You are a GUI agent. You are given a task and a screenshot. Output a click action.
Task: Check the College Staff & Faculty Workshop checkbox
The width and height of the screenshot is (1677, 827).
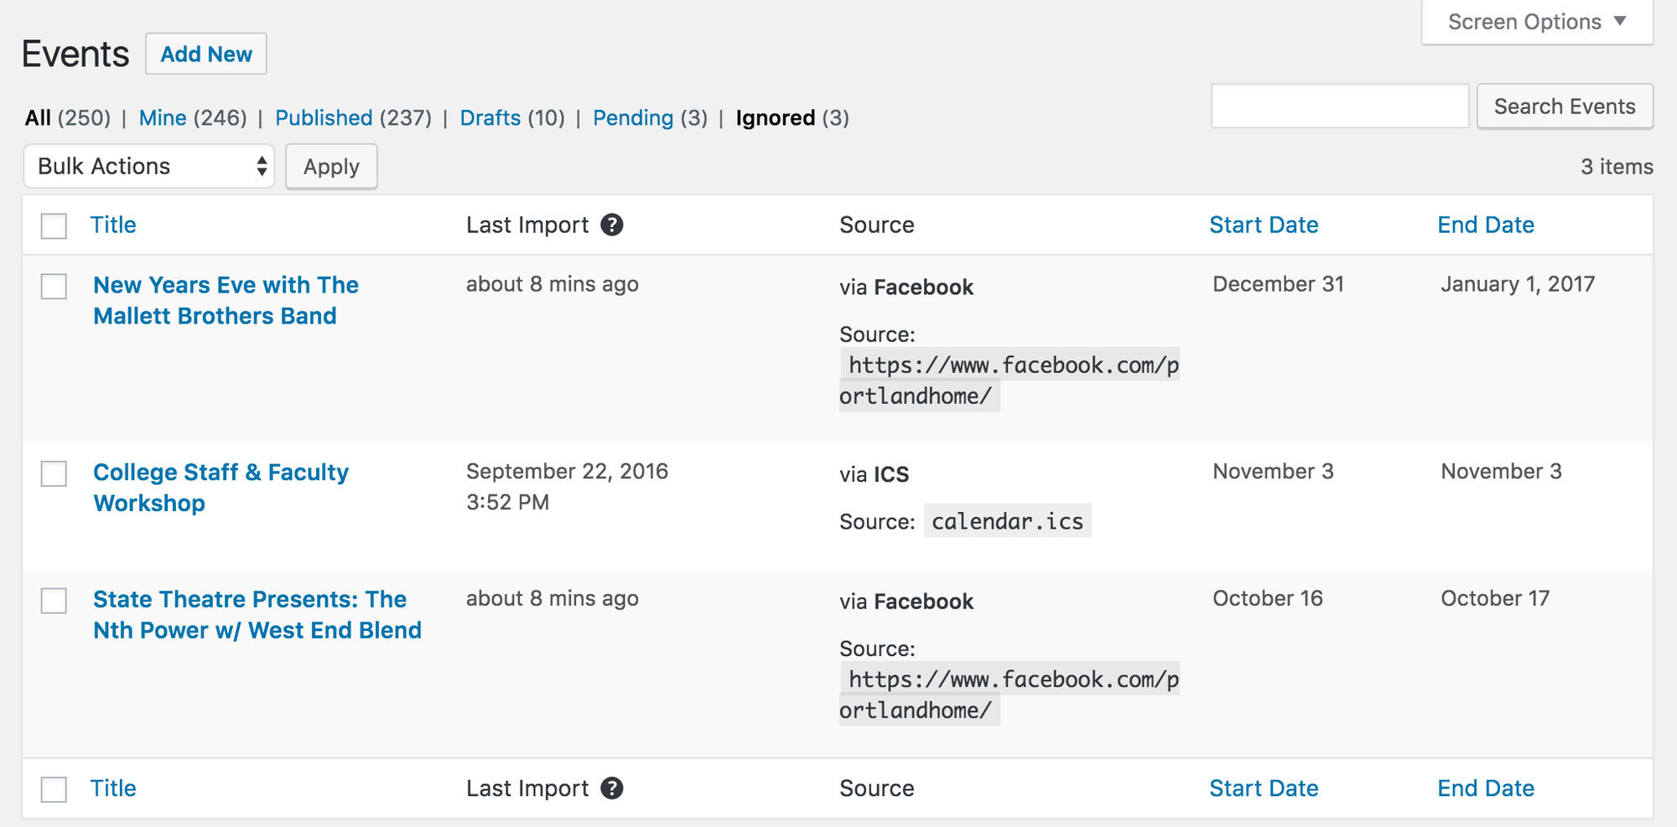tap(54, 475)
